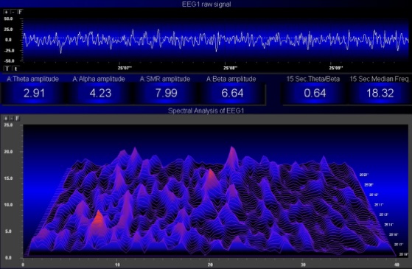
Task: Click the -50.0 tick on raw signal Y axis
Action: (x=8, y=61)
